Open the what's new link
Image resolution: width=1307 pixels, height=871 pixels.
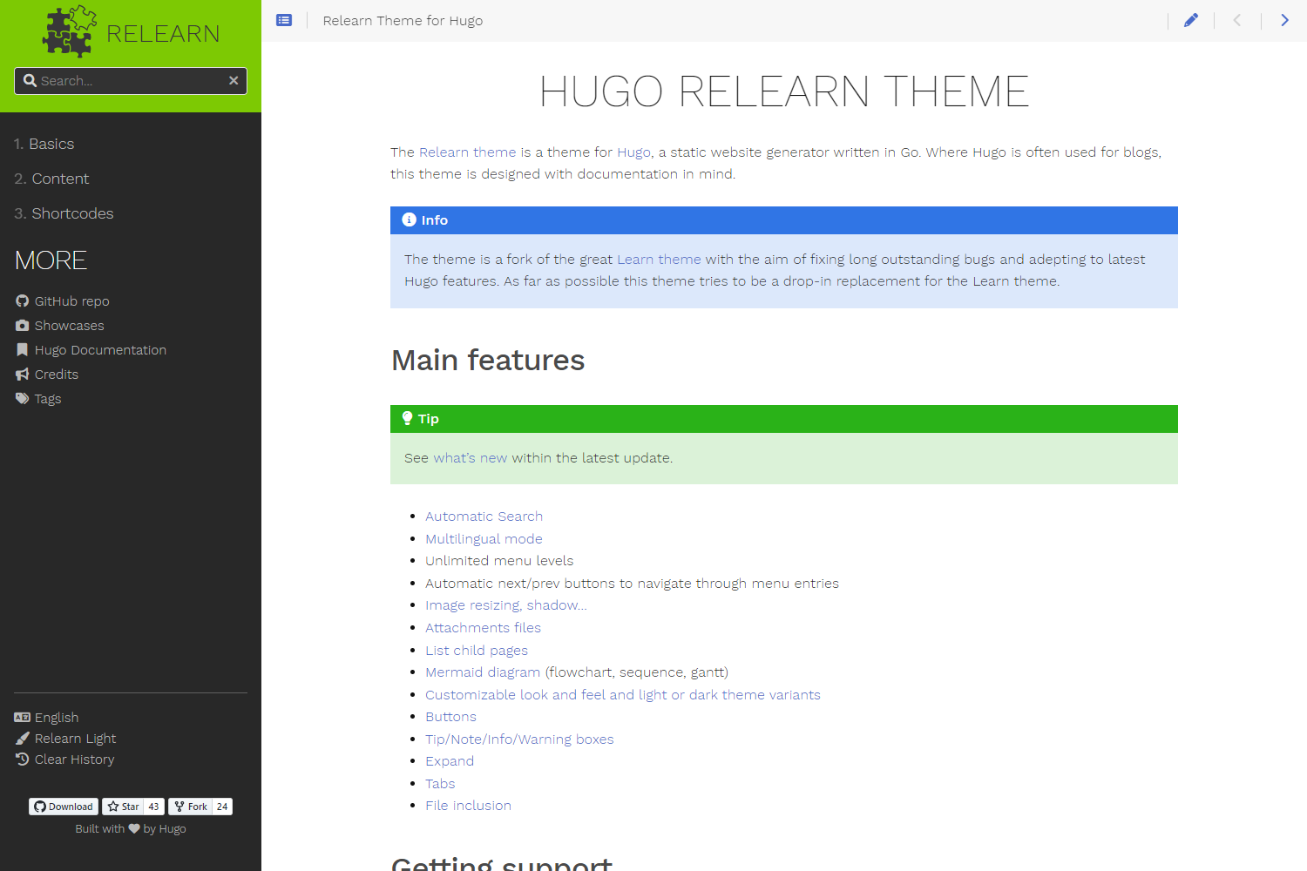click(471, 457)
